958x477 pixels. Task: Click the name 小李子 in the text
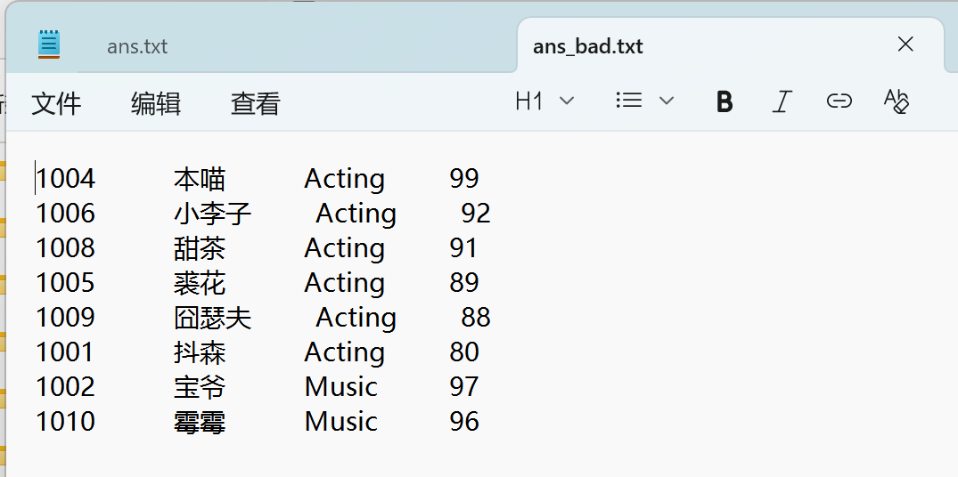pyautogui.click(x=213, y=214)
